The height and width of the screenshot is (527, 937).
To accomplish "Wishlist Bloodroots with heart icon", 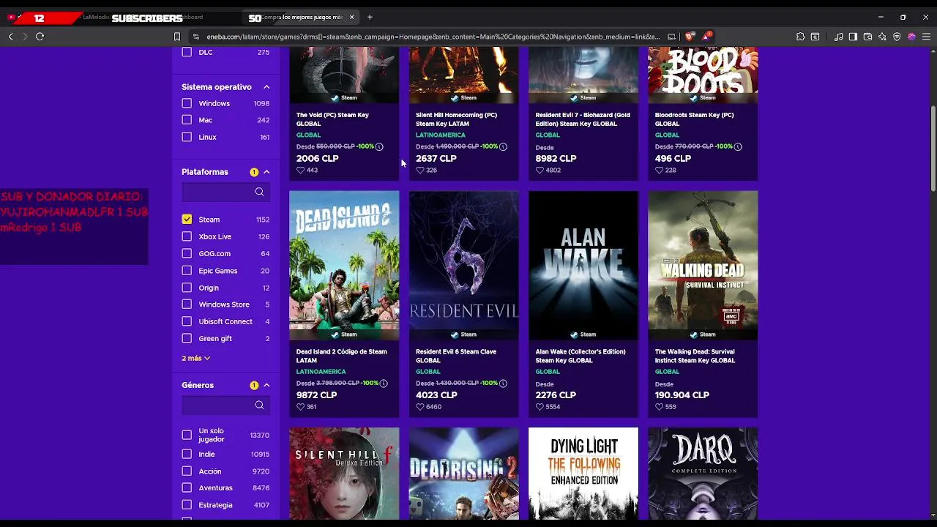I will click(x=659, y=170).
